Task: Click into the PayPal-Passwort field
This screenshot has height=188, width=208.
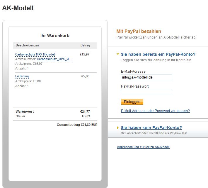Action: coord(146,92)
